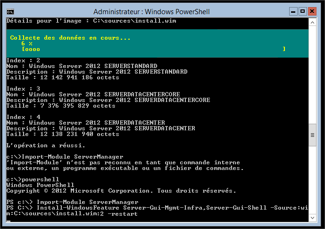
Task: Maximize the Windows PowerShell window
Action: 303,11
